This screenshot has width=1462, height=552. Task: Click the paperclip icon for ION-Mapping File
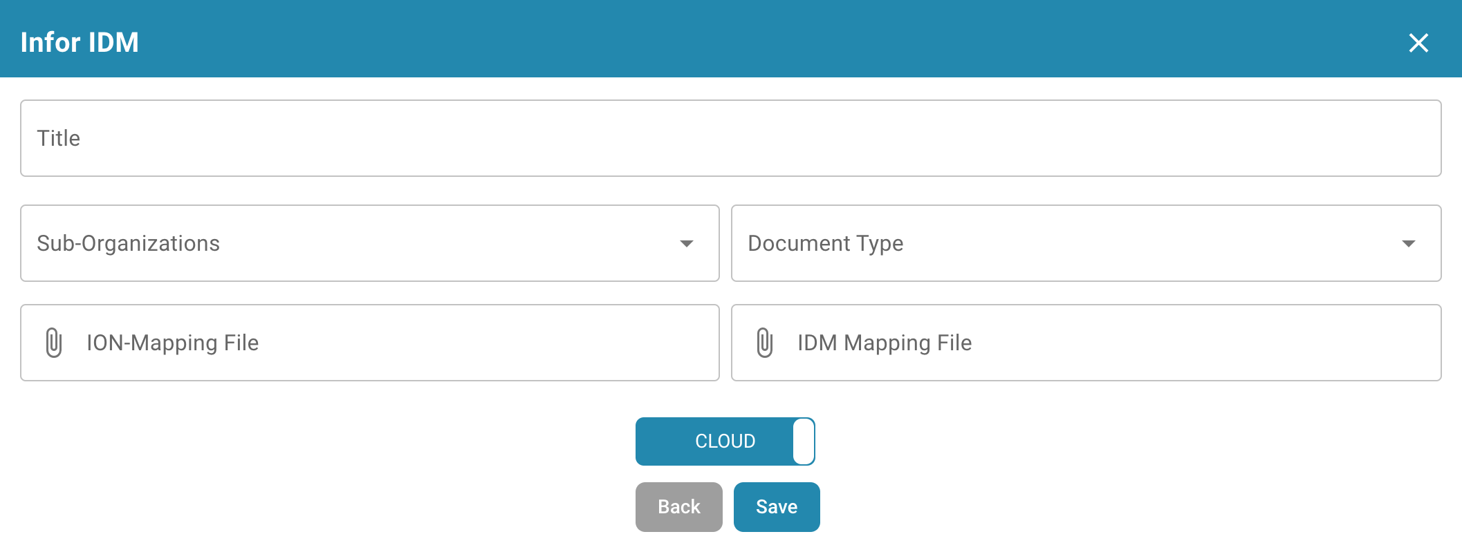54,343
